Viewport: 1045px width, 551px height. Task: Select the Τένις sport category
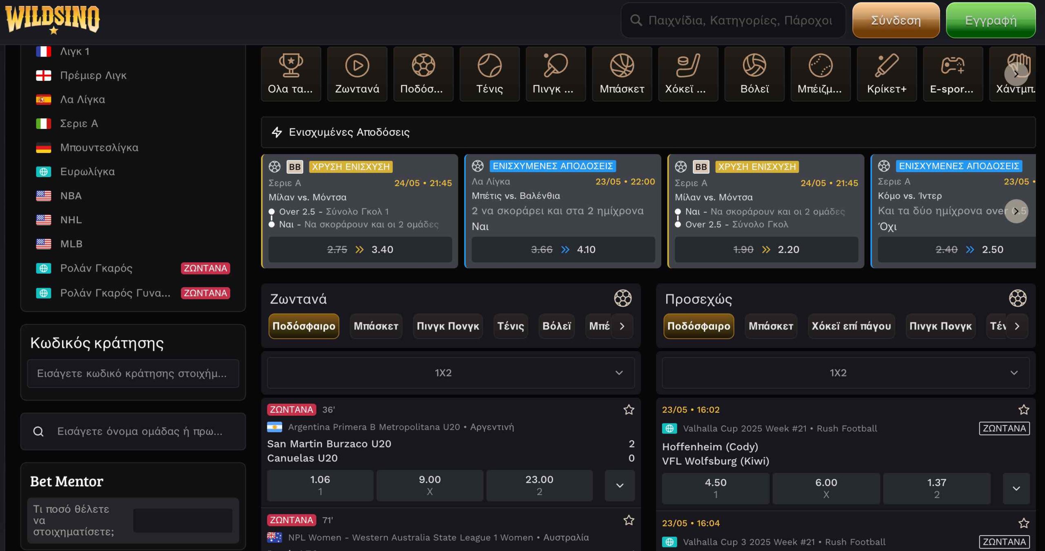(x=489, y=74)
